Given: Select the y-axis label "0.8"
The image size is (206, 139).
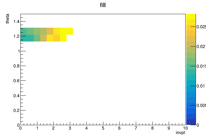Looking at the screenshot, I should tap(16, 66).
